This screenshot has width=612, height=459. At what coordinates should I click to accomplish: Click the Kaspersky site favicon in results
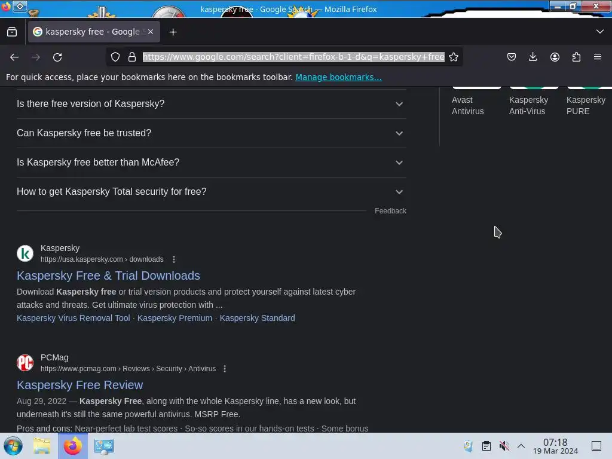25,253
